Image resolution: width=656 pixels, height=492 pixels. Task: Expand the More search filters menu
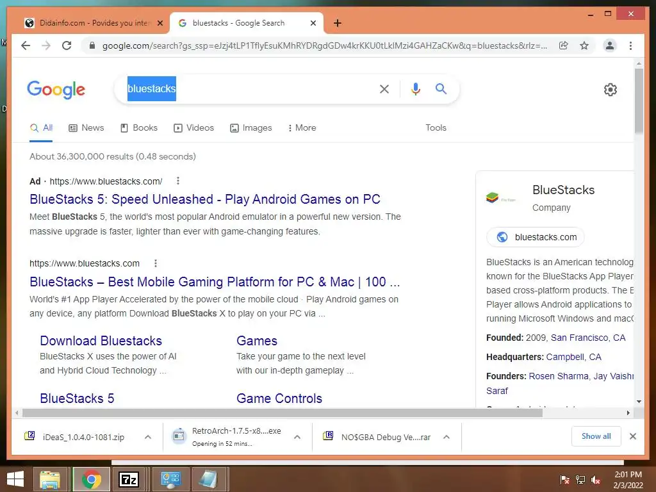(302, 127)
